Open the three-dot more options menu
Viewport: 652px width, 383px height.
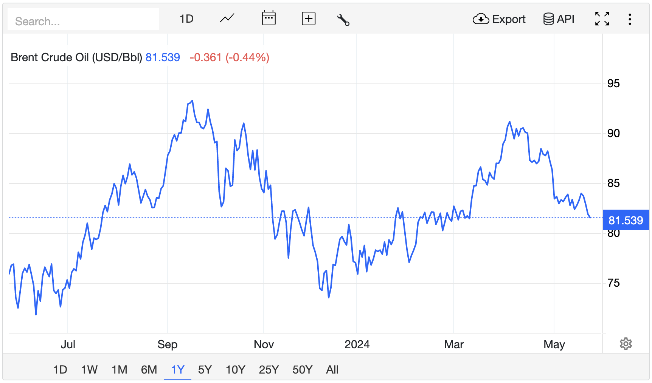pyautogui.click(x=630, y=19)
